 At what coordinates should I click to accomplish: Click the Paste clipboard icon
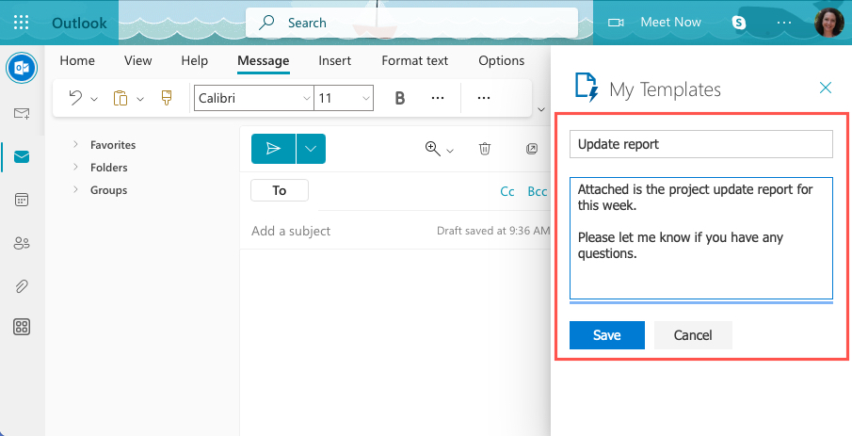[x=121, y=98]
